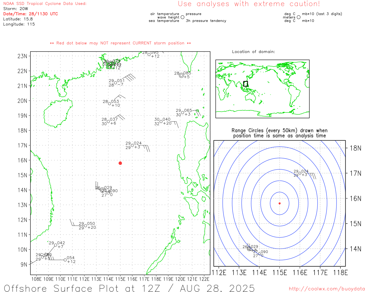
Task: Click station with pressure 090 in range circles plot
Action: click(x=259, y=254)
